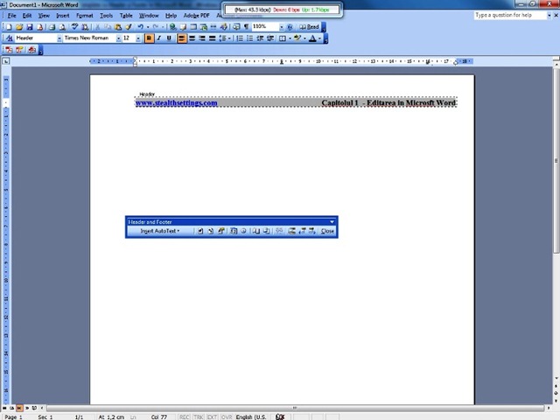The image size is (560, 420).
Task: Open the Insert menu
Action: point(63,16)
